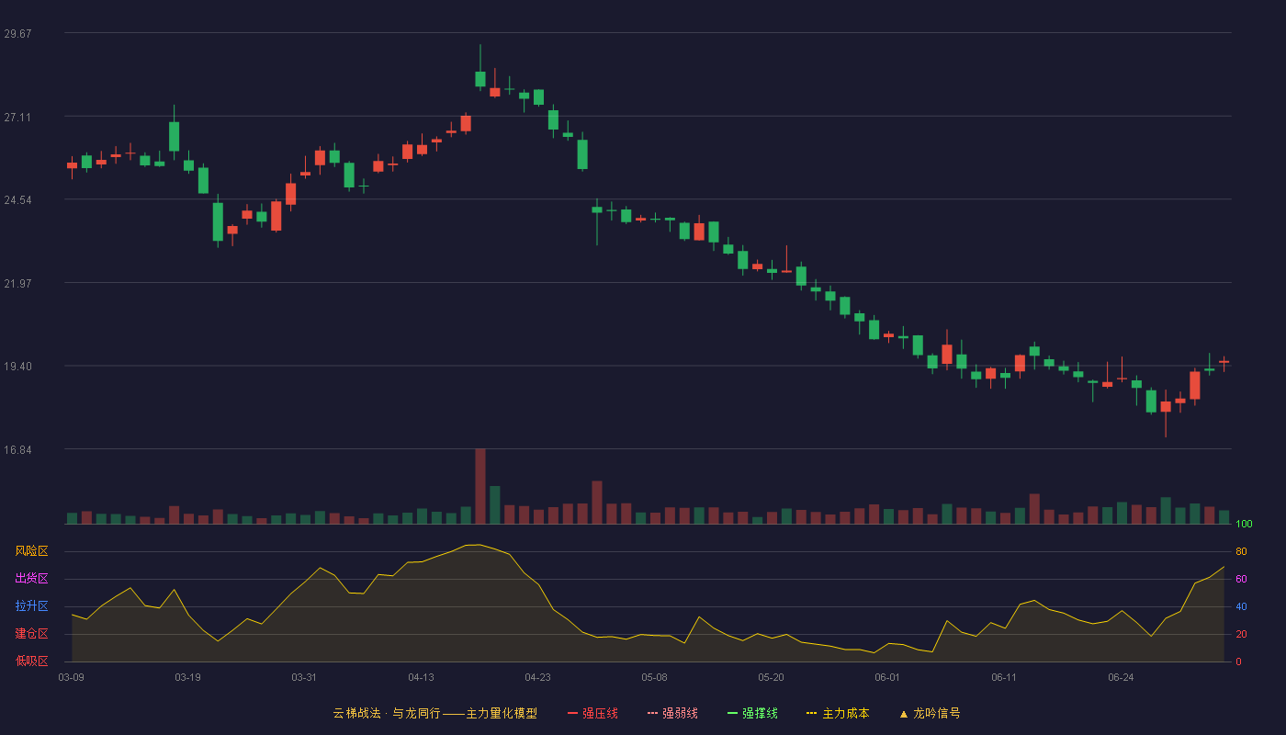Image resolution: width=1286 pixels, height=735 pixels.
Task: Click the 06-01 date axis label
Action: (x=887, y=677)
